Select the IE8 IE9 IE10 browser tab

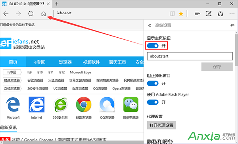26,4
